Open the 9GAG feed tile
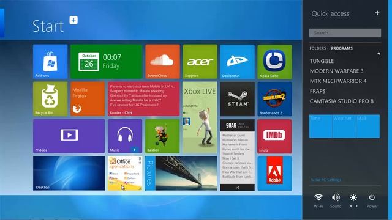392x220 pixels. pos(237,155)
